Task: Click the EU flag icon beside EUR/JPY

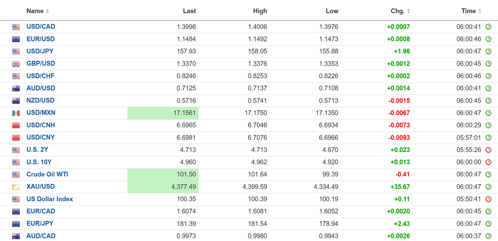Action: (16, 224)
